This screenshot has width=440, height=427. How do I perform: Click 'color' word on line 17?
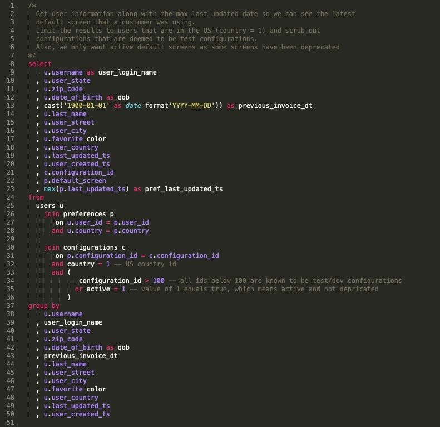click(96, 139)
